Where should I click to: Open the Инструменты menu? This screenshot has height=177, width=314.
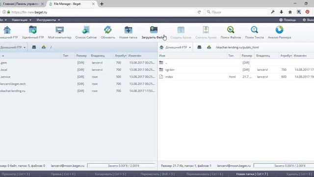pyautogui.click(x=48, y=20)
